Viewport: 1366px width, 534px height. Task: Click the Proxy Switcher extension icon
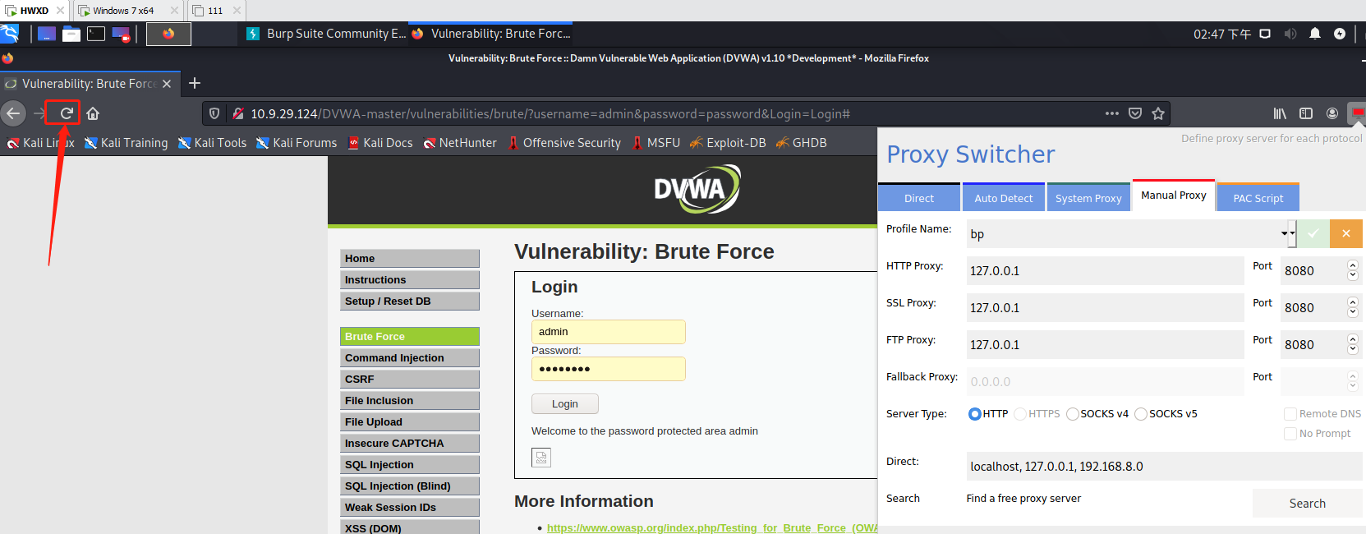(x=1358, y=113)
